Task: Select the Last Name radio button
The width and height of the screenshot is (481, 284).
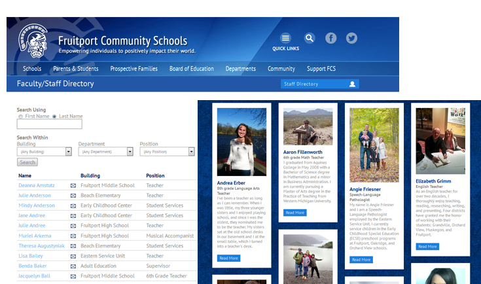Action: point(54,116)
